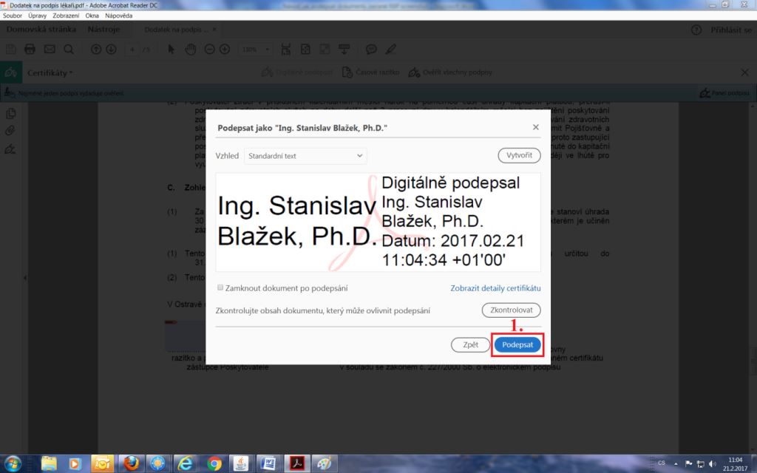
Task: Open the comment bubble tool
Action: point(371,50)
